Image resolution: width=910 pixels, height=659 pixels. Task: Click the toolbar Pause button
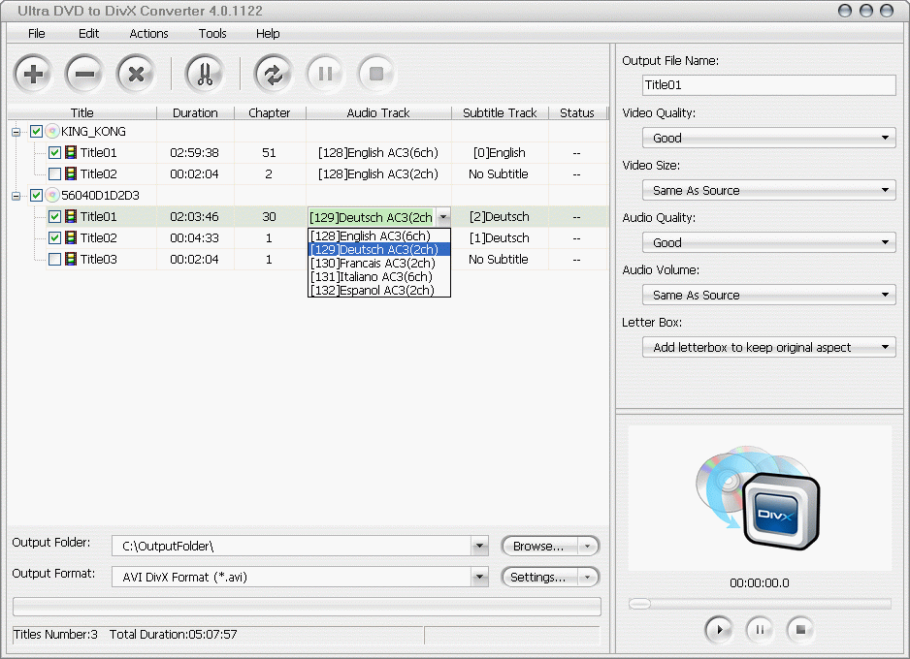click(325, 74)
